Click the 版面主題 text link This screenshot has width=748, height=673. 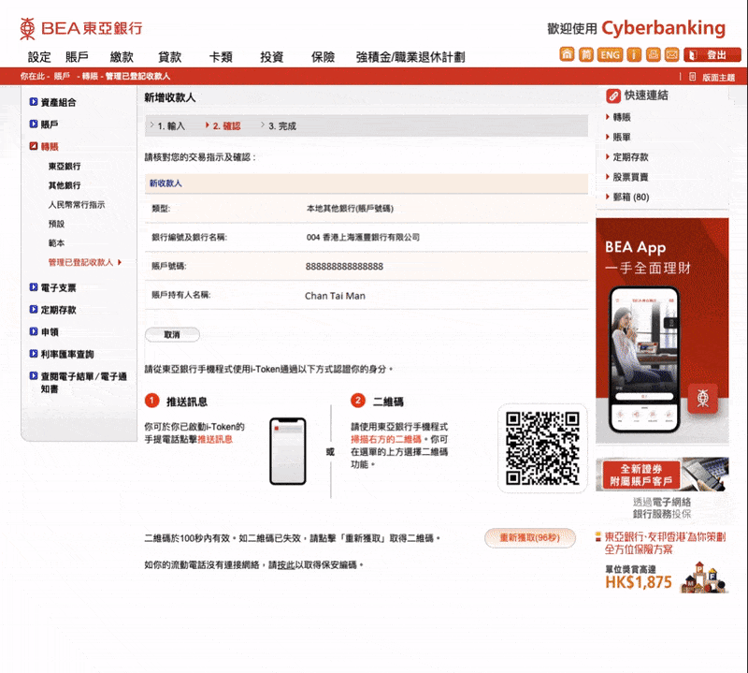[718, 78]
